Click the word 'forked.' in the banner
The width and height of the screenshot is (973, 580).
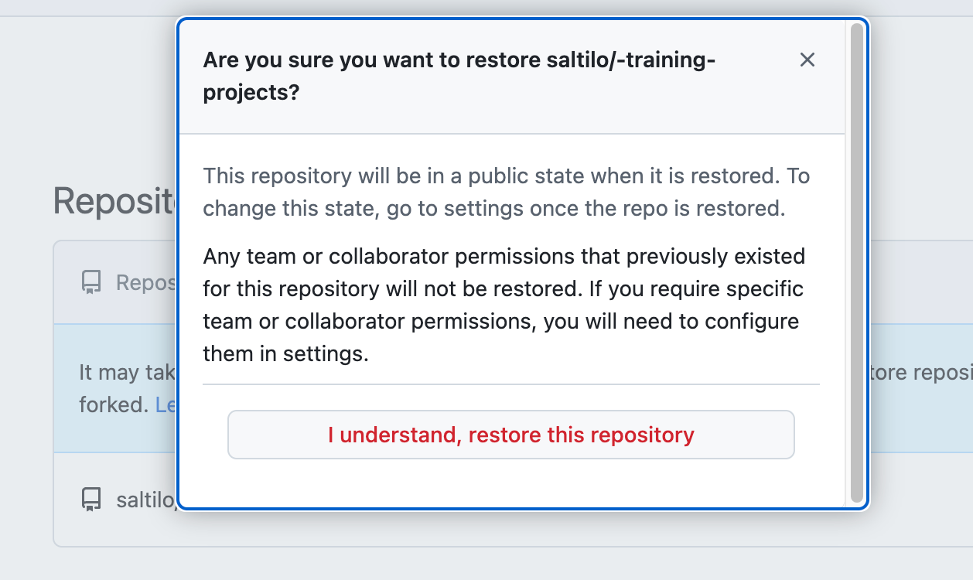point(114,404)
